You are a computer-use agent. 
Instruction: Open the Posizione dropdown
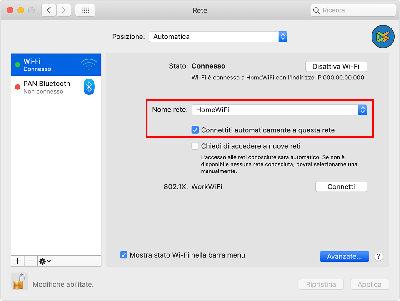(218, 37)
